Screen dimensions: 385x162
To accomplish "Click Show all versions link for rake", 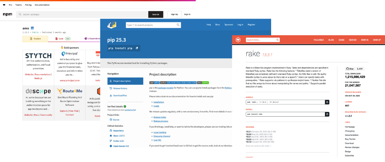I will [x=259, y=146].
